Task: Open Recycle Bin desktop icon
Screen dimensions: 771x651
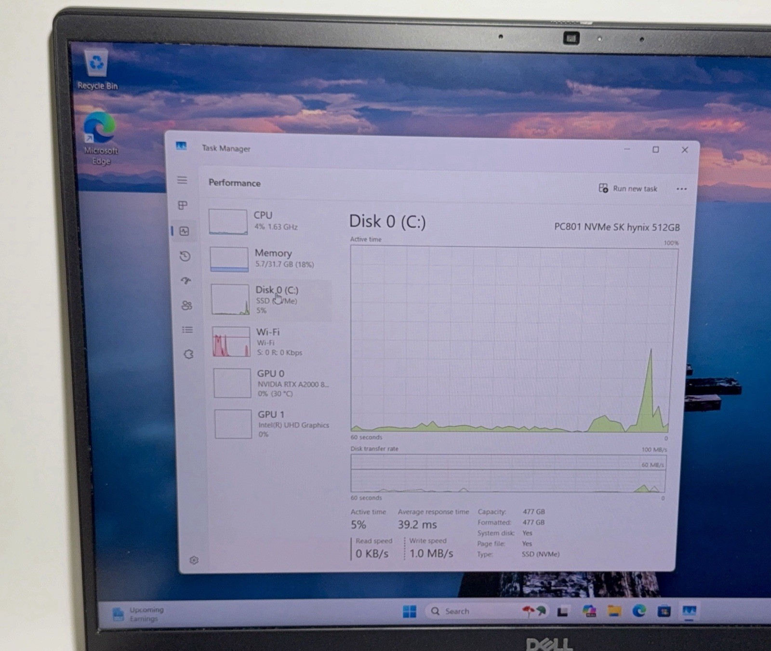Action: (97, 68)
